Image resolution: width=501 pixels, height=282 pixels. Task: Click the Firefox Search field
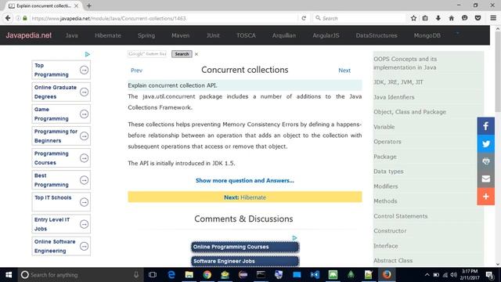pyautogui.click(x=359, y=18)
